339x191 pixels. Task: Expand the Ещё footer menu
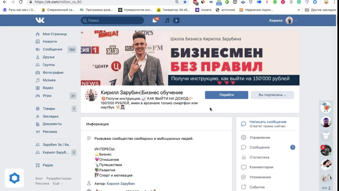pyautogui.click(x=58, y=184)
